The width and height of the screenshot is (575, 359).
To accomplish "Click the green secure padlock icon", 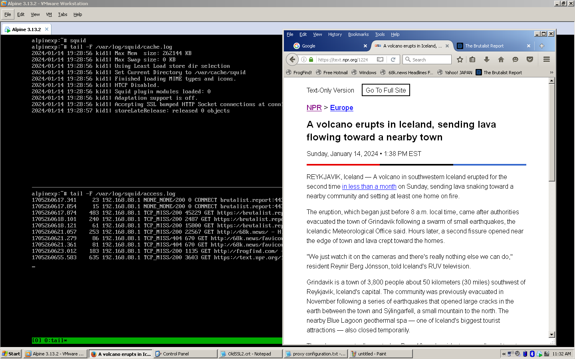I will (x=311, y=59).
